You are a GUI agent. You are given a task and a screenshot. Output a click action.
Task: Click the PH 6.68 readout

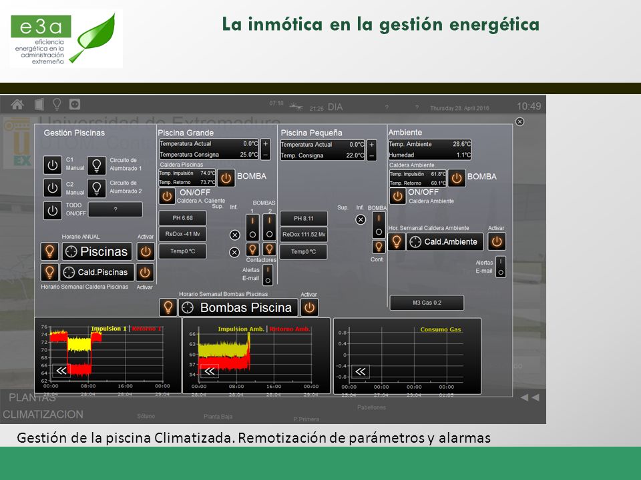[x=183, y=218]
